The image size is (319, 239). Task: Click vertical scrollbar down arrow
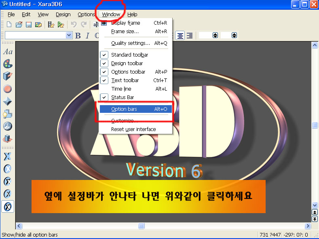pyautogui.click(x=315, y=205)
